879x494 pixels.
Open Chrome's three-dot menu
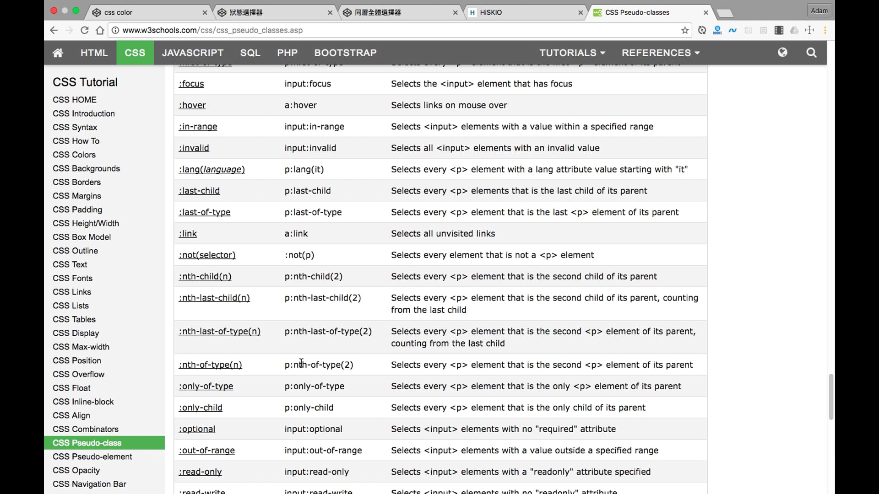click(825, 30)
